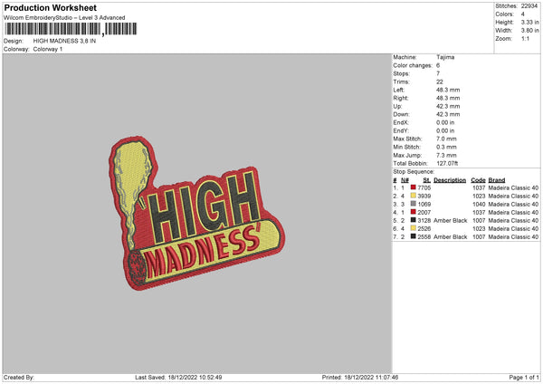Click the Max Jump value '7.3 mm'
The height and width of the screenshot is (384, 543).
pos(446,155)
